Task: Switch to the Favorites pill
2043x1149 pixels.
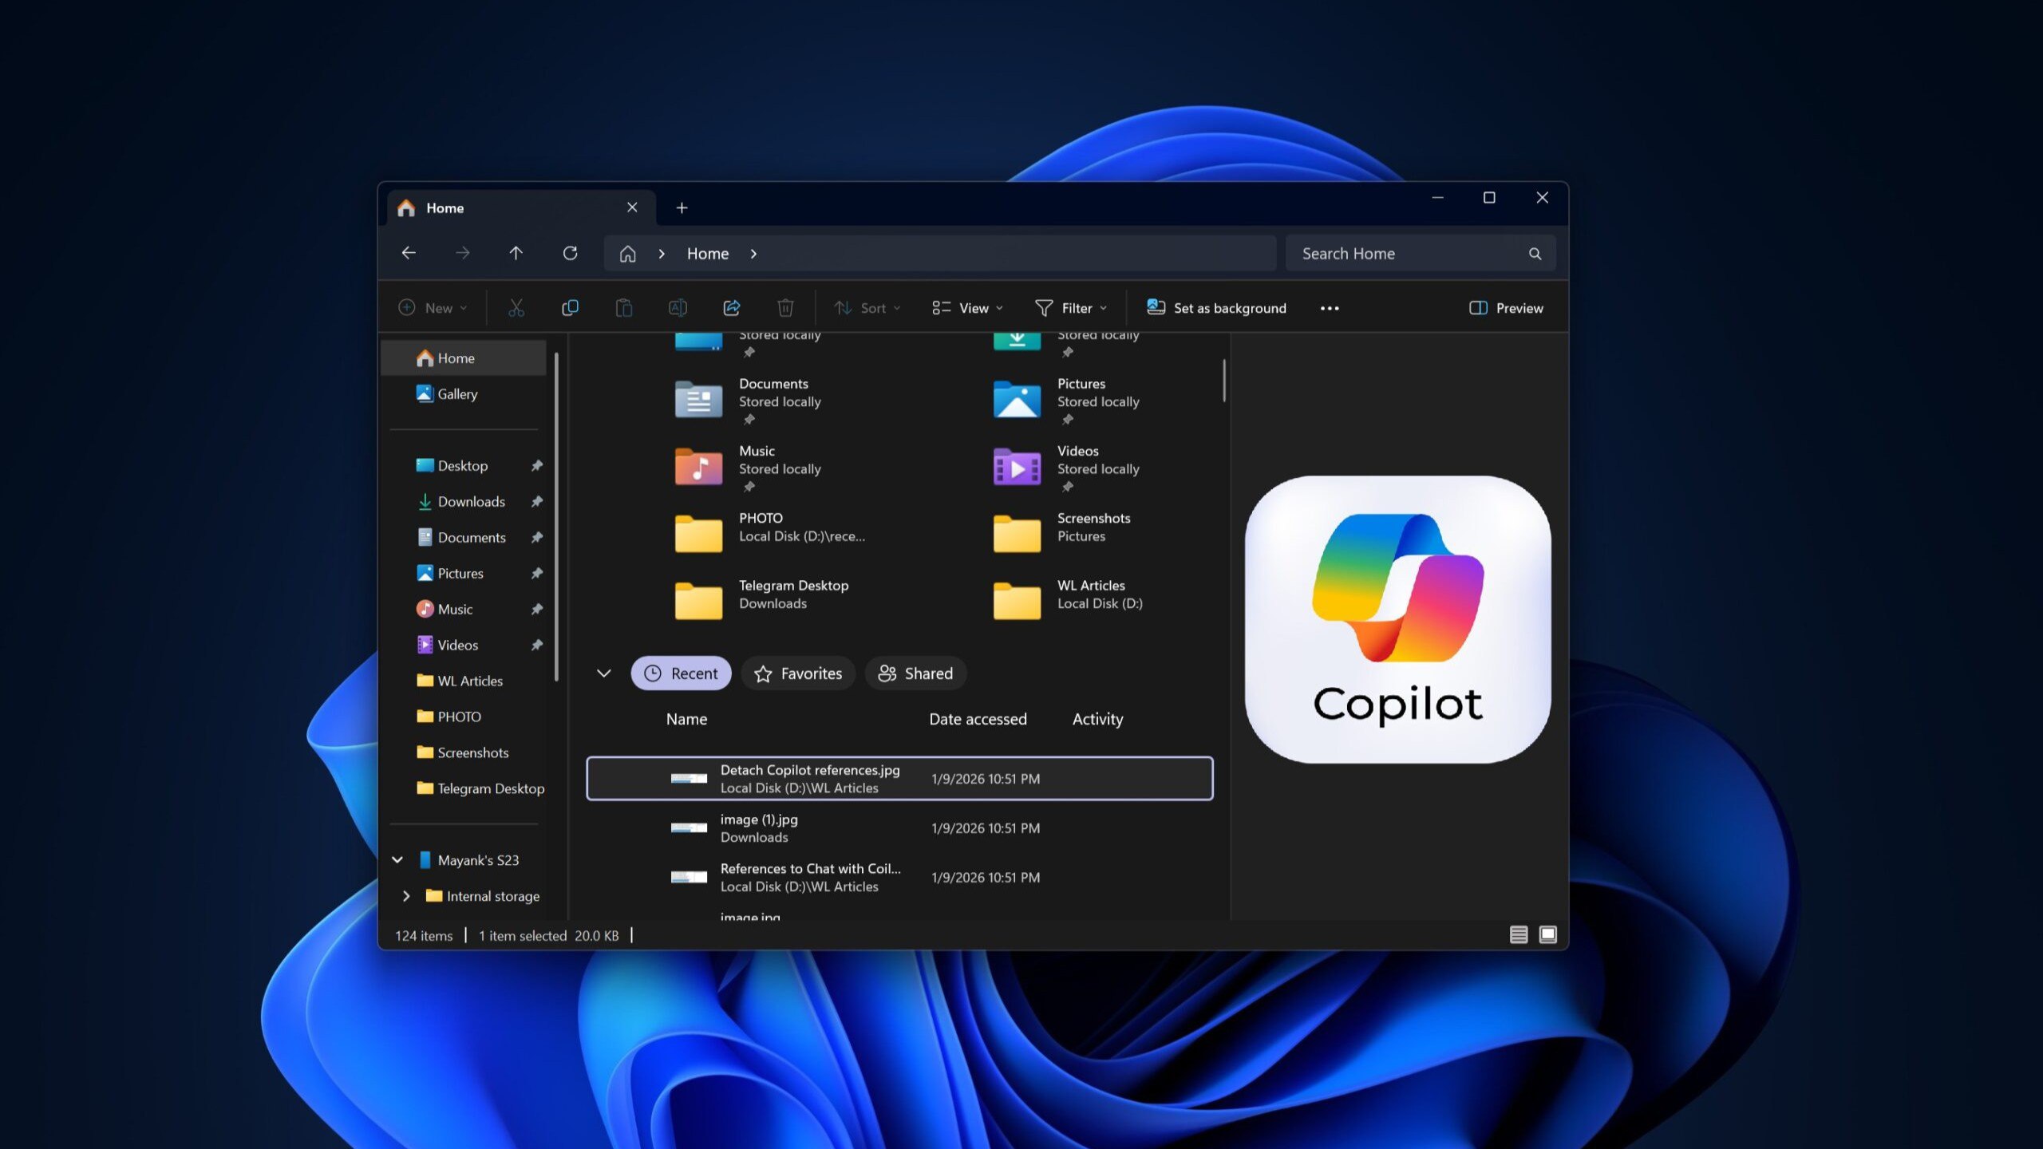Action: coord(798,673)
